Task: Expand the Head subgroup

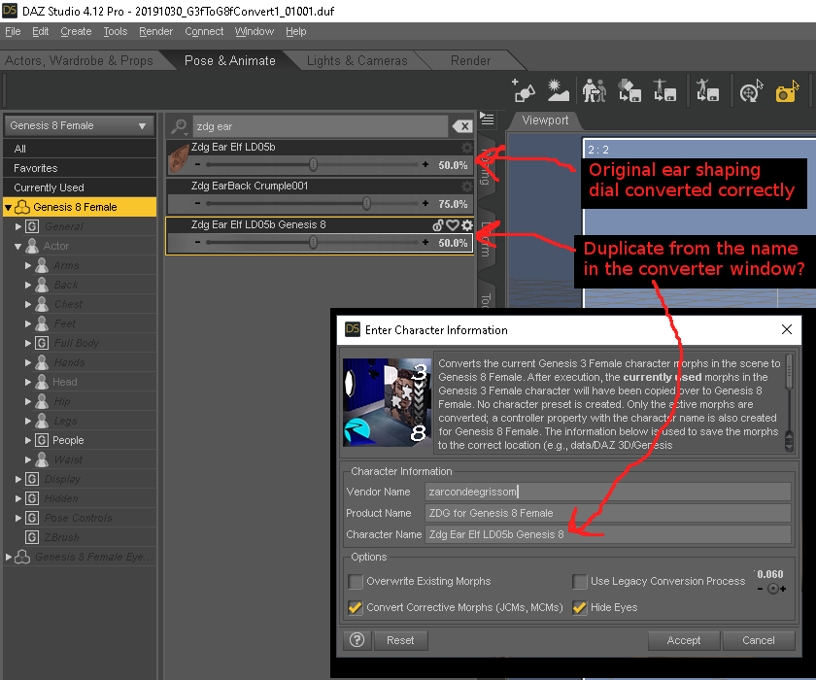Action: [28, 382]
